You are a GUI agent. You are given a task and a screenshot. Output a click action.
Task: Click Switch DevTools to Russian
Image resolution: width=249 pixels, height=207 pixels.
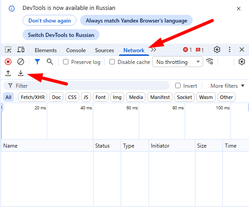[61, 35]
